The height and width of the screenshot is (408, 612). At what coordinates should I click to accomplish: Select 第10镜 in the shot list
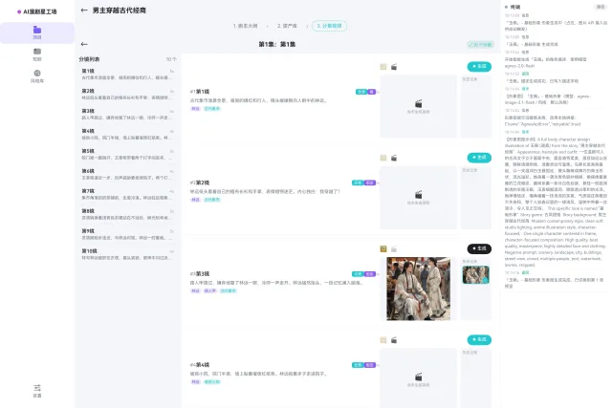(127, 254)
